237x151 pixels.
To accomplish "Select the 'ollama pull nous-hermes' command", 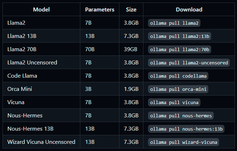I will [181, 116].
